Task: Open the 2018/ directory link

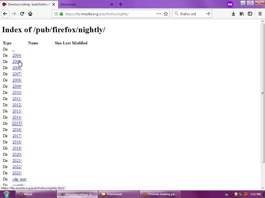Action: tap(17, 142)
